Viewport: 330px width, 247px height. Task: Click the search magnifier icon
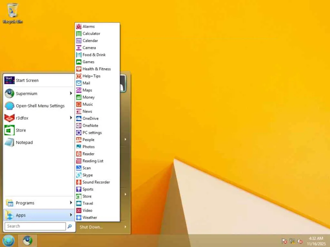point(70,226)
